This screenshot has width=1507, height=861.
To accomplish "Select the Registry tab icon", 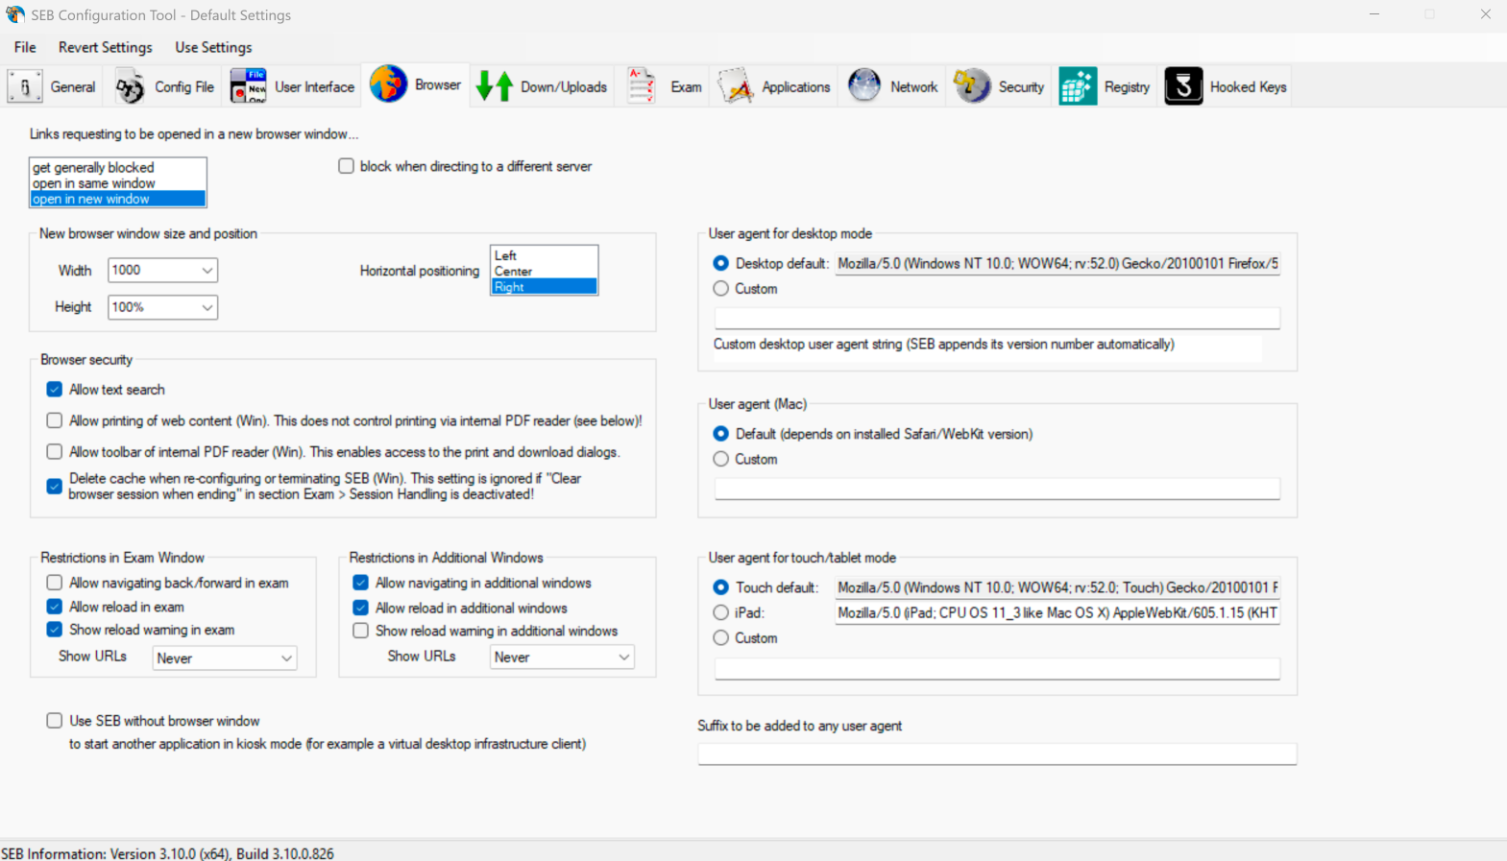I will [x=1078, y=86].
